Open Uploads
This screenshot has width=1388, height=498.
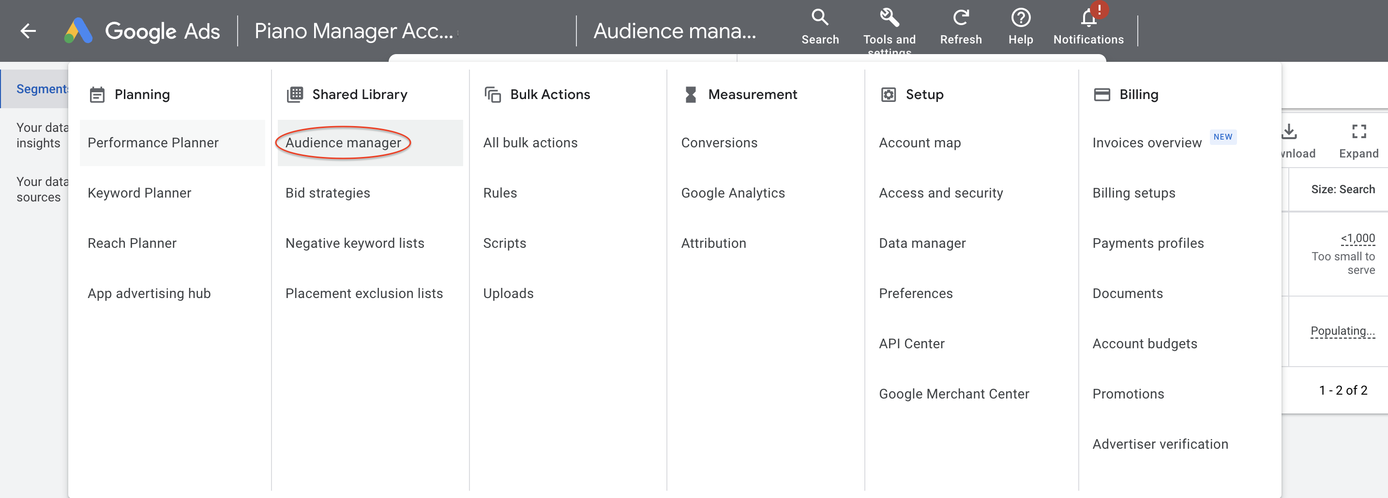508,293
